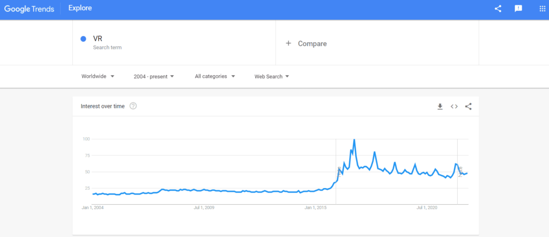The height and width of the screenshot is (237, 549).
Task: Click the share icon in the header bar
Action: [x=498, y=9]
